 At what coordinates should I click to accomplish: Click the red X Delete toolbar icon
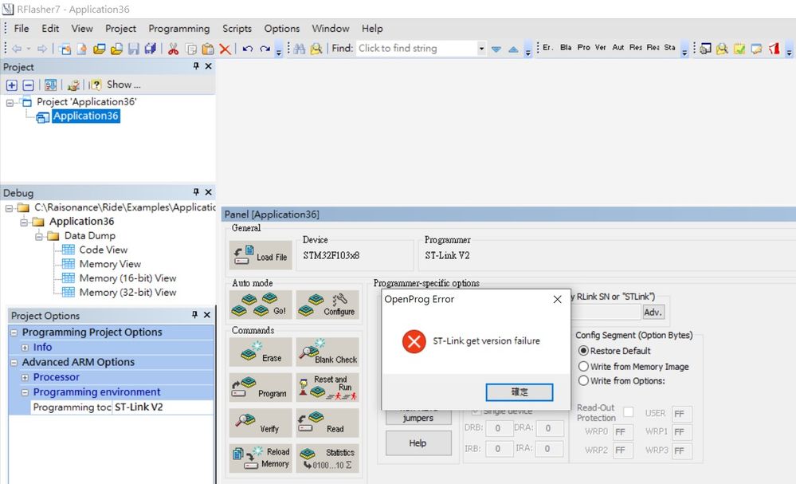coord(225,49)
